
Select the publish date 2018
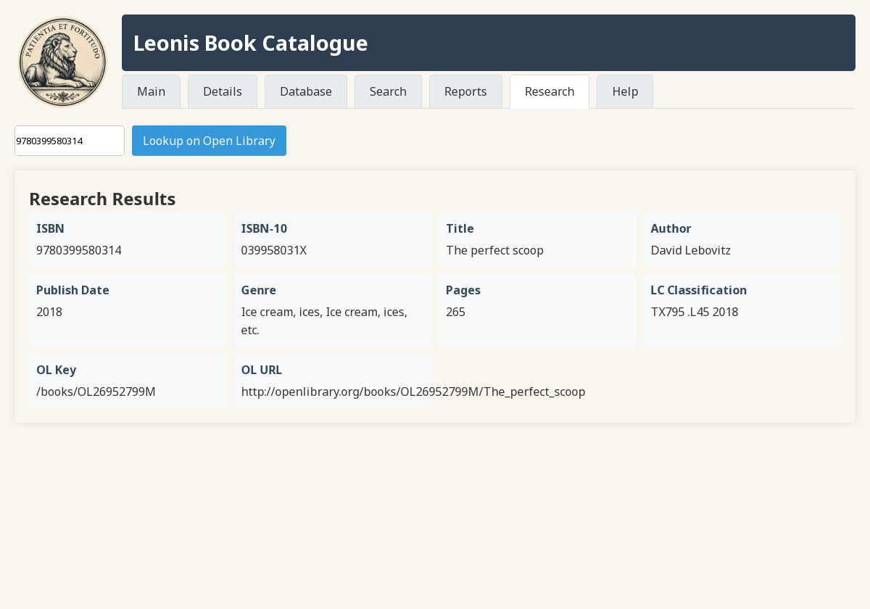pyautogui.click(x=49, y=312)
